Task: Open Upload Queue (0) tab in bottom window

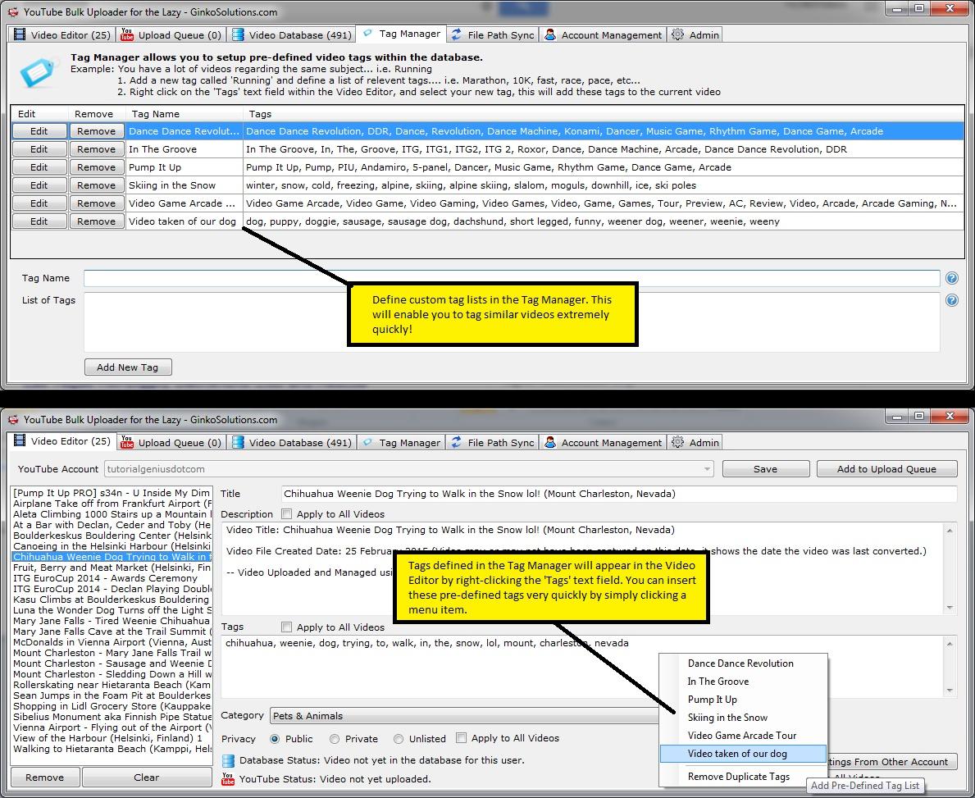Action: click(171, 442)
